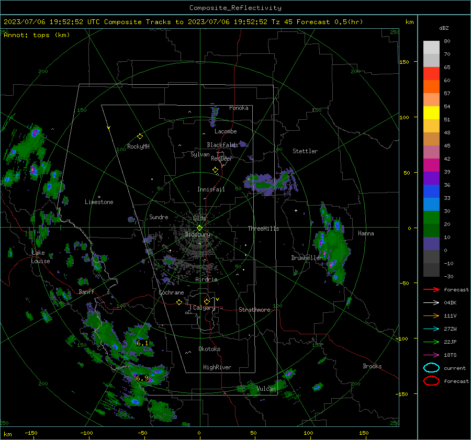Image resolution: width=471 pixels, height=440 pixels.
Task: Click the orange 111V arrow legend icon
Action: [431, 315]
